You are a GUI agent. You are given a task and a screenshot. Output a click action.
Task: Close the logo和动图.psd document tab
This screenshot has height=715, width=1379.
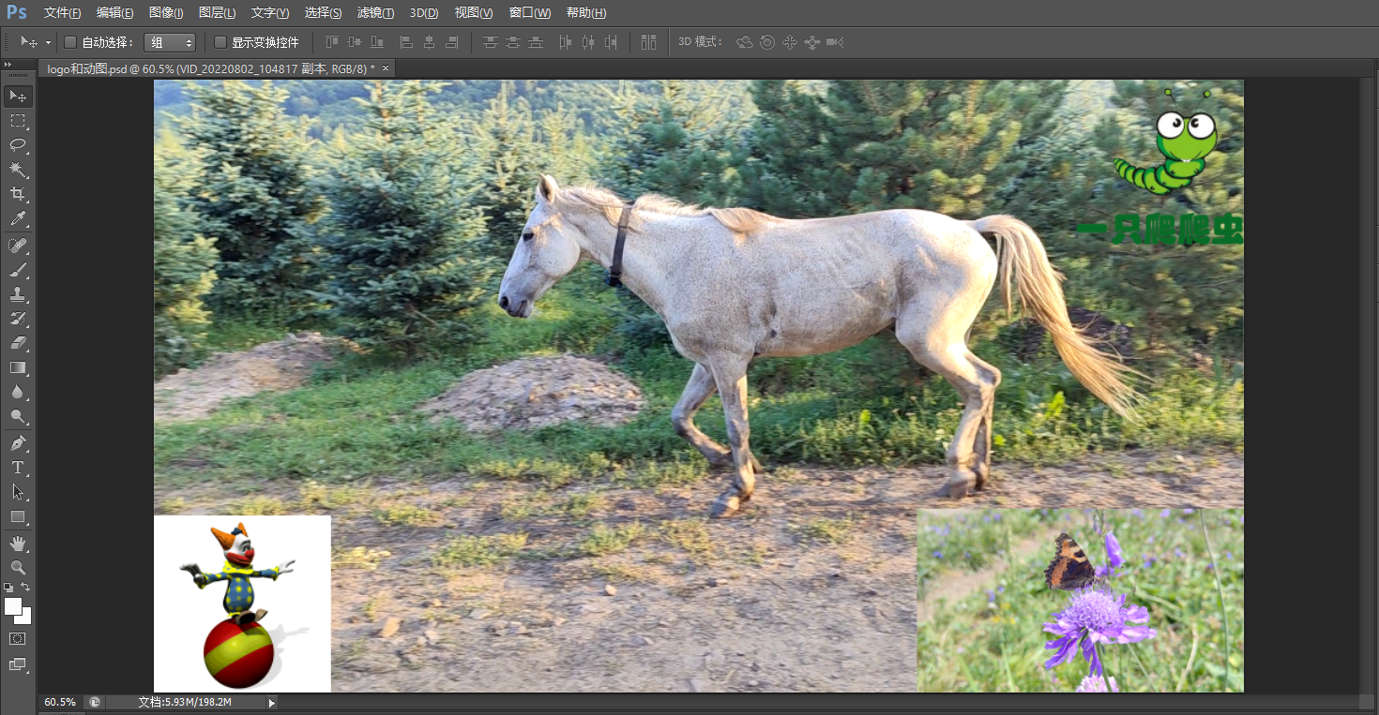(x=385, y=68)
